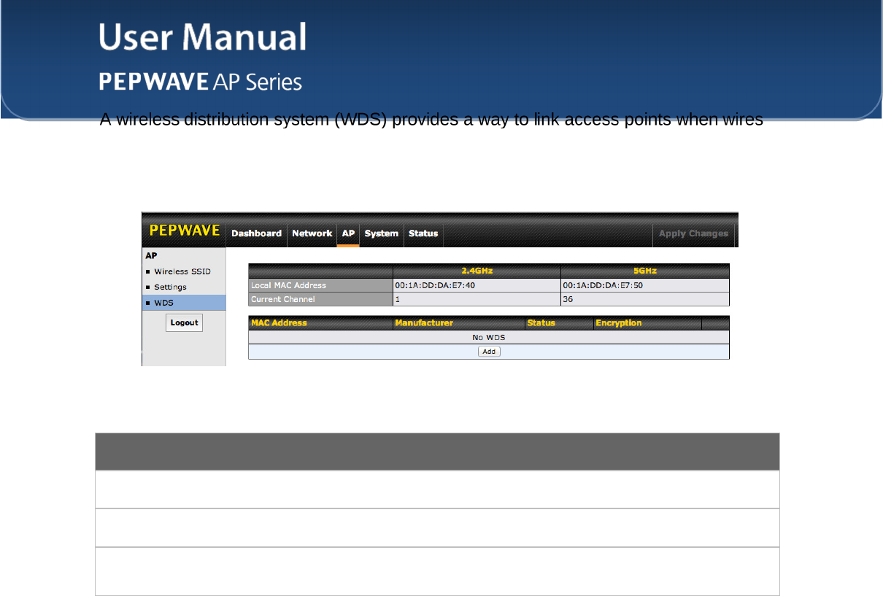Open the System tab
The image size is (883, 596).
point(382,233)
